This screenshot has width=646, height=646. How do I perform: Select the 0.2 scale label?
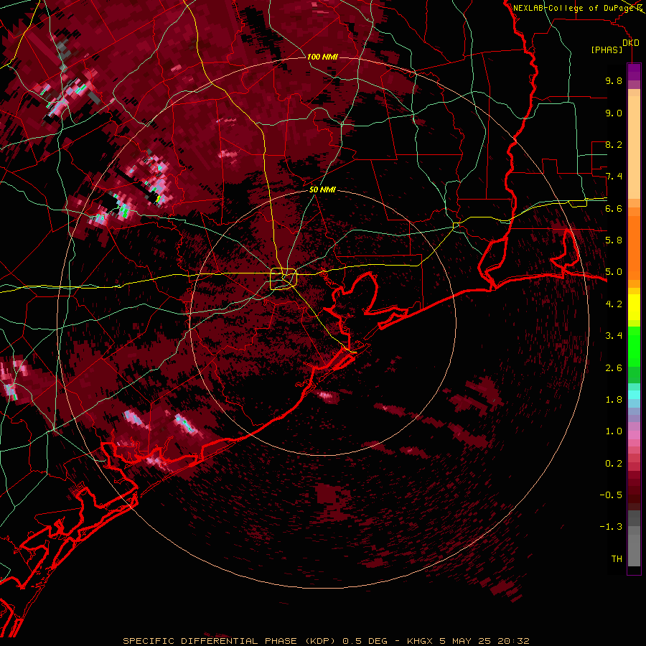pyautogui.click(x=614, y=464)
